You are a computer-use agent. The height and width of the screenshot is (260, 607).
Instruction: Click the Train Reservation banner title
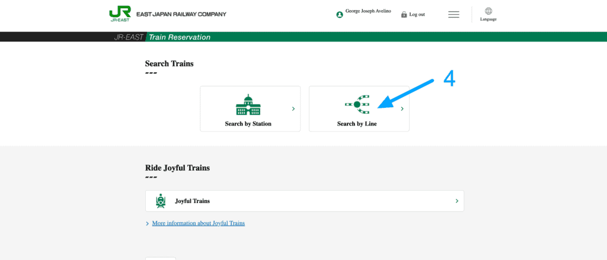coord(180,37)
